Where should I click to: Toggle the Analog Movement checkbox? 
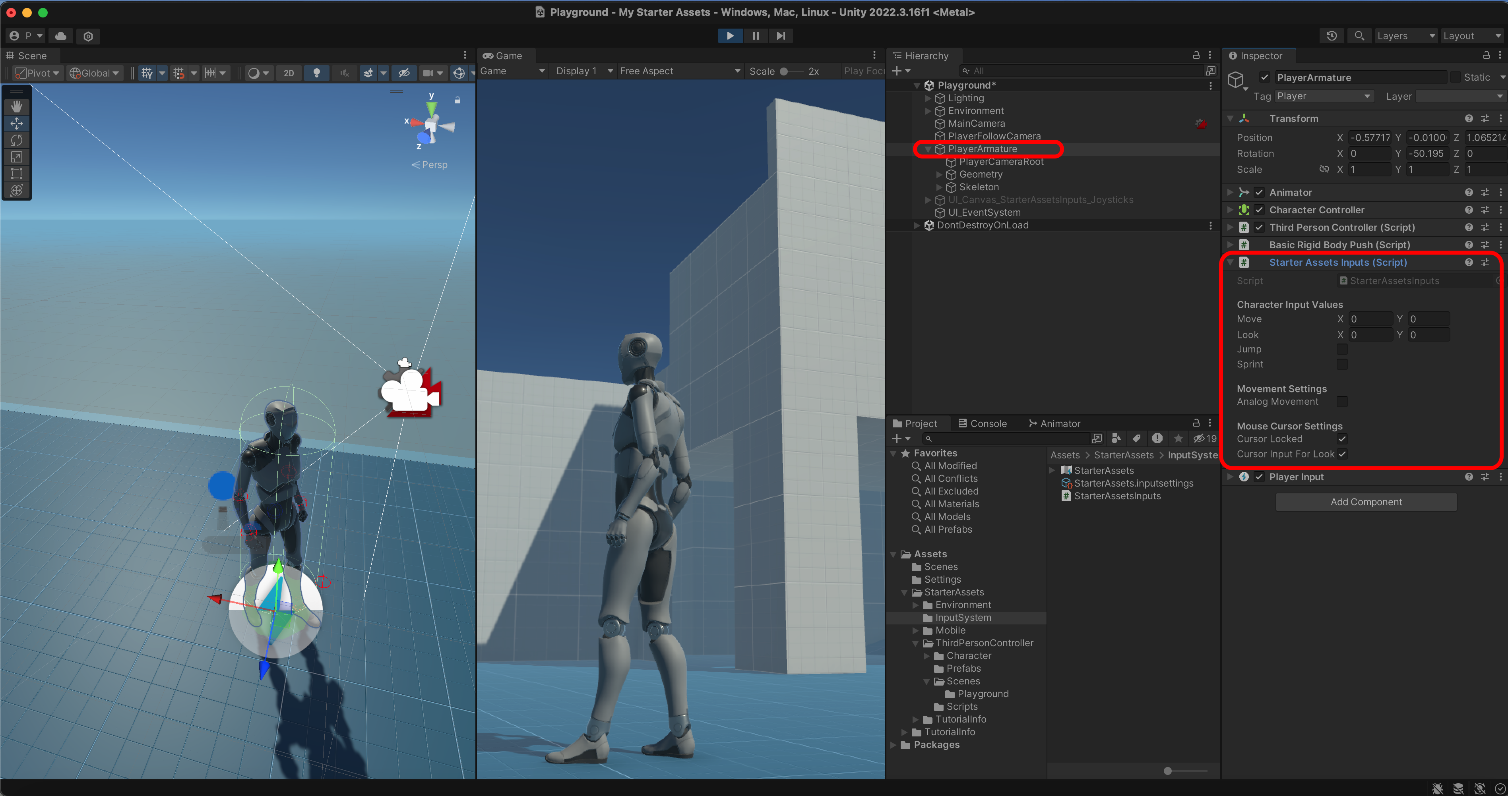coord(1342,401)
